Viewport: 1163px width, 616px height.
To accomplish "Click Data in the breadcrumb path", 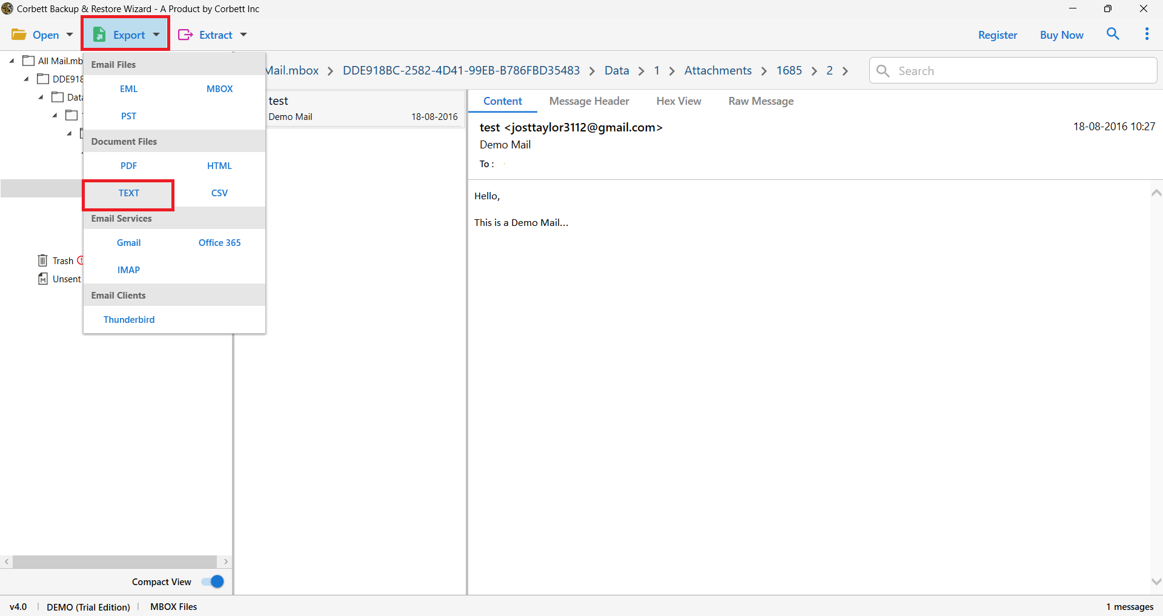I will [617, 70].
